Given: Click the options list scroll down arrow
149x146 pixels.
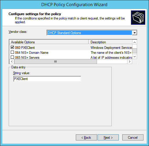Looking at the screenshot, I should 134,56.
